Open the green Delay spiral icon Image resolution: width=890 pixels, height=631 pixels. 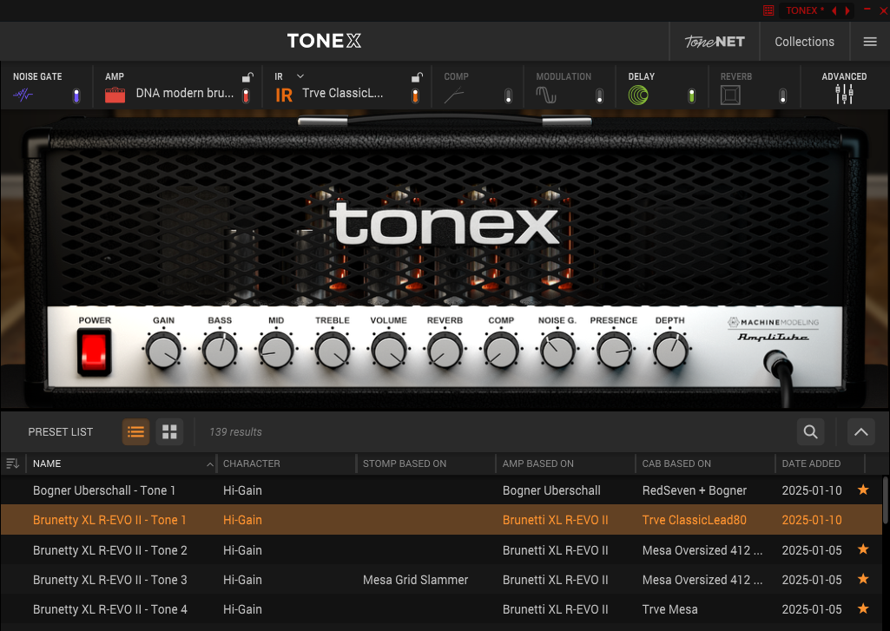click(638, 95)
